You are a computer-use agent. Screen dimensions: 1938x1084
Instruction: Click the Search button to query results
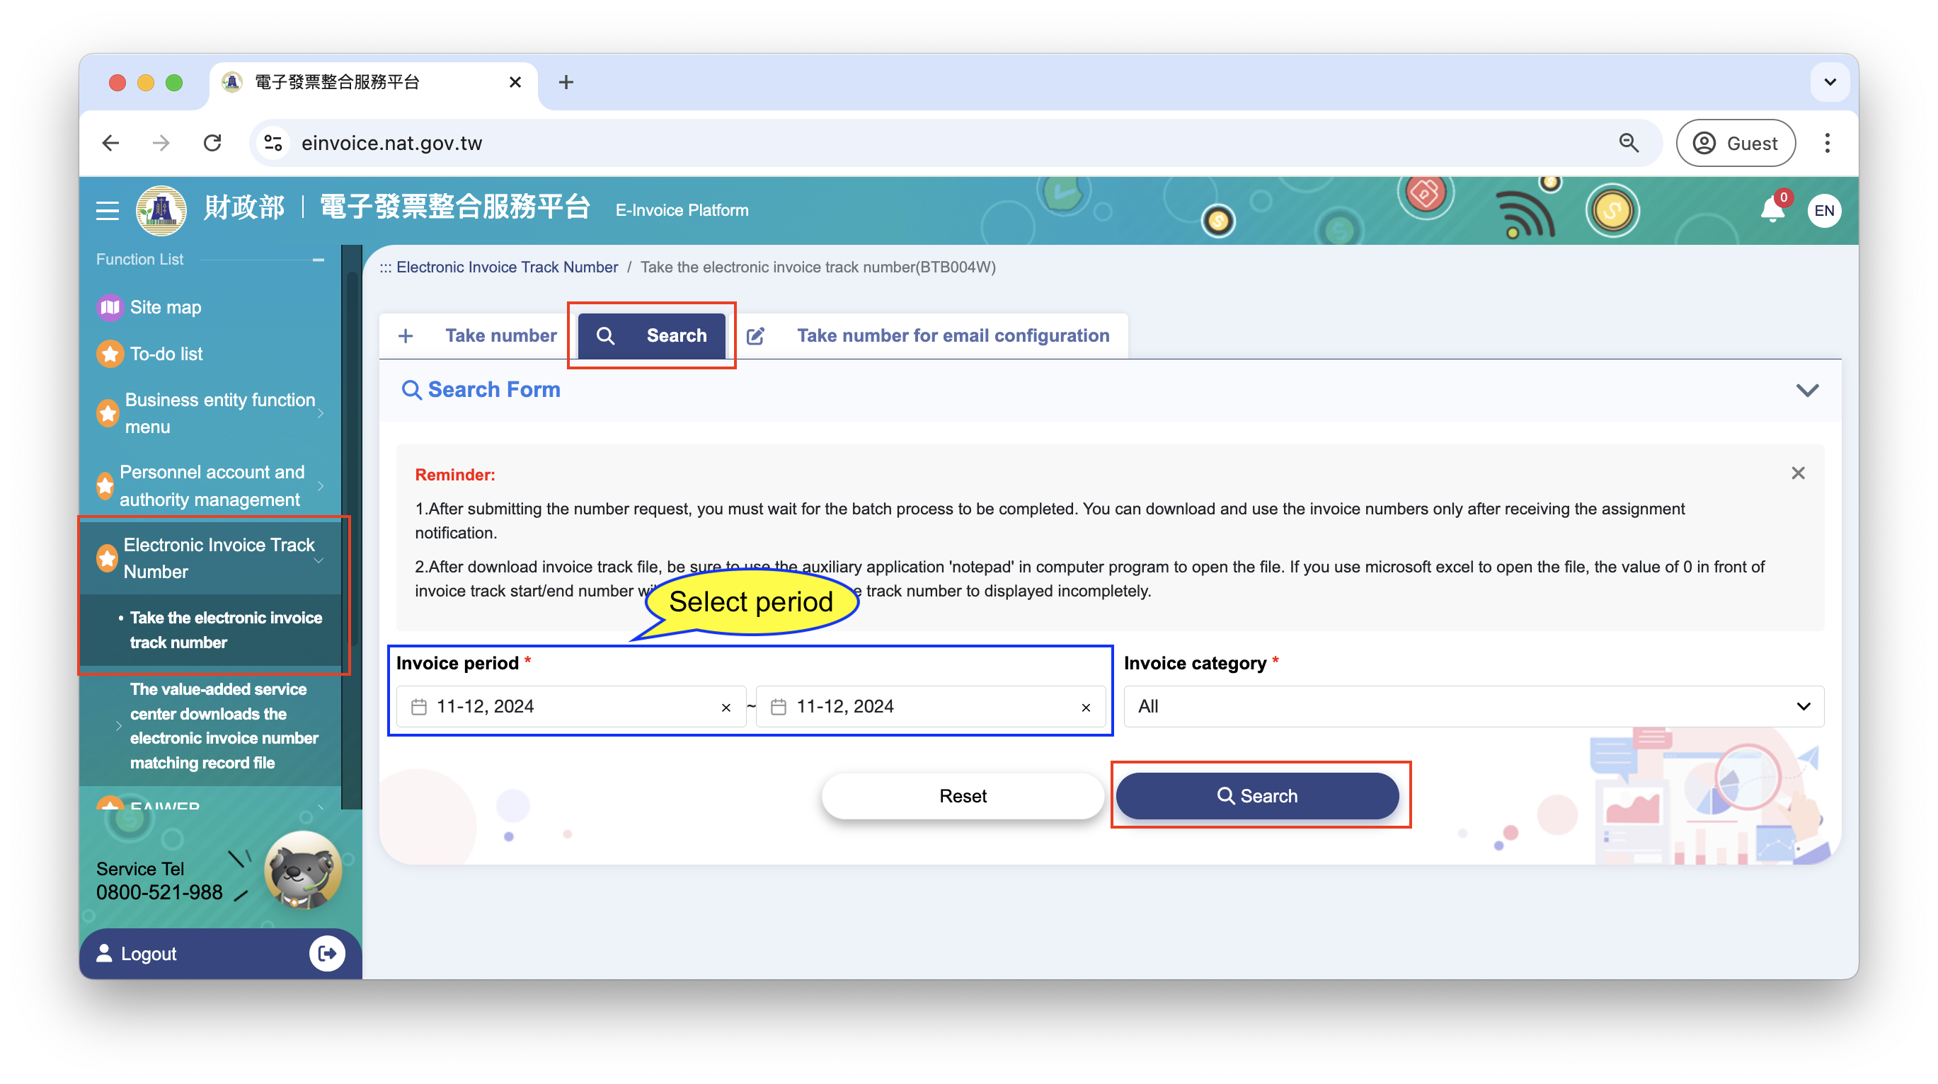coord(1255,795)
